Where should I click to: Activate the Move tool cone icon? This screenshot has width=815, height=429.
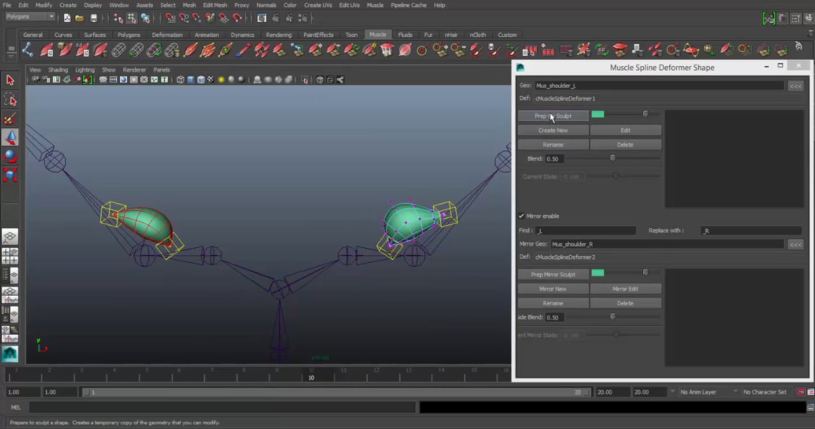click(10, 137)
